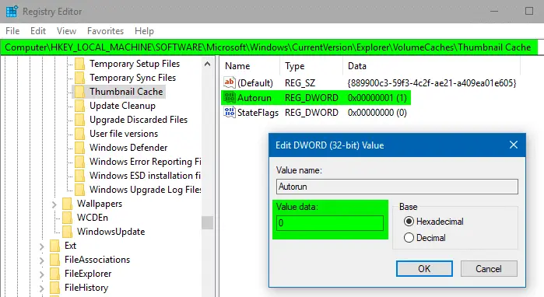544x297 pixels.
Task: Cancel the Edit DWORD dialog
Action: tap(489, 268)
